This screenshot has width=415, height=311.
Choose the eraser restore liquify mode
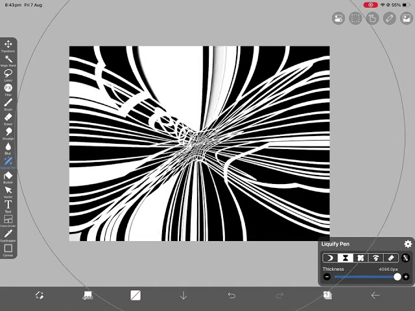391,258
